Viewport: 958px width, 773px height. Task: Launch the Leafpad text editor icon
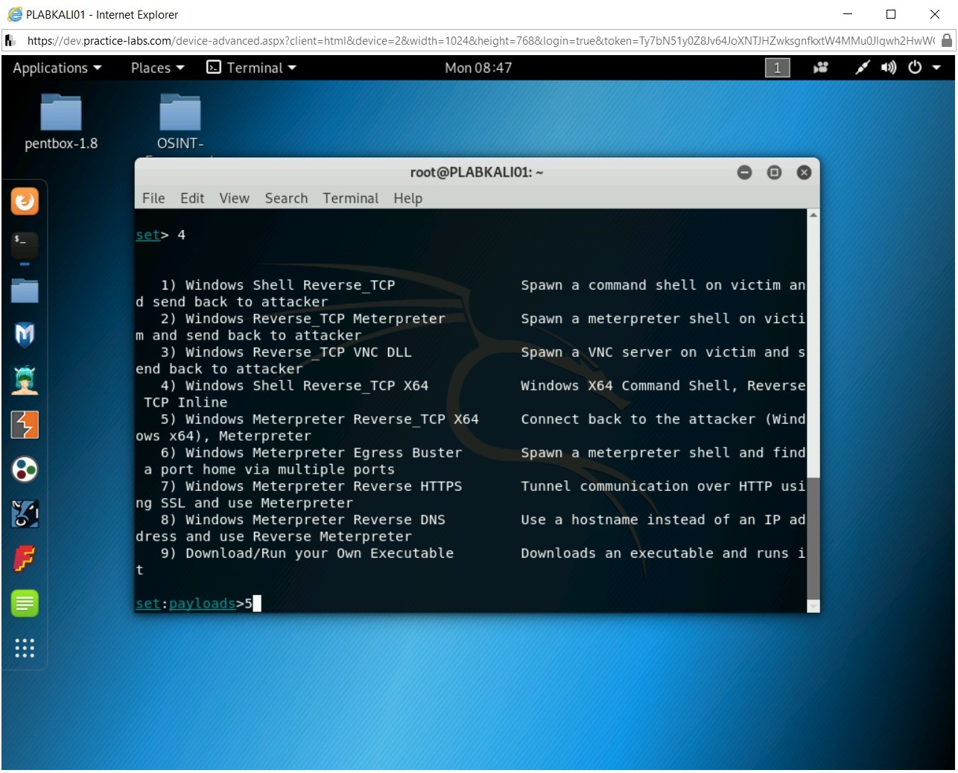coord(25,603)
